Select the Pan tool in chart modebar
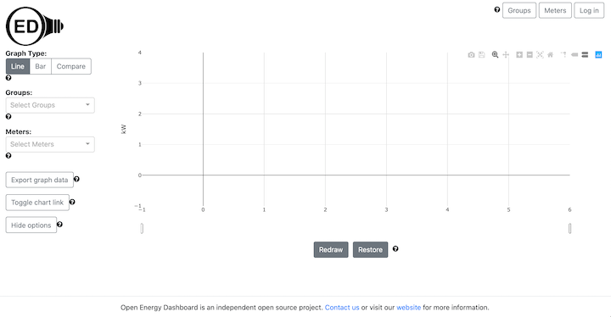The image size is (611, 317). [x=506, y=55]
